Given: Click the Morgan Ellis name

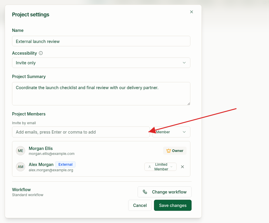Looking at the screenshot, I should point(41,148).
